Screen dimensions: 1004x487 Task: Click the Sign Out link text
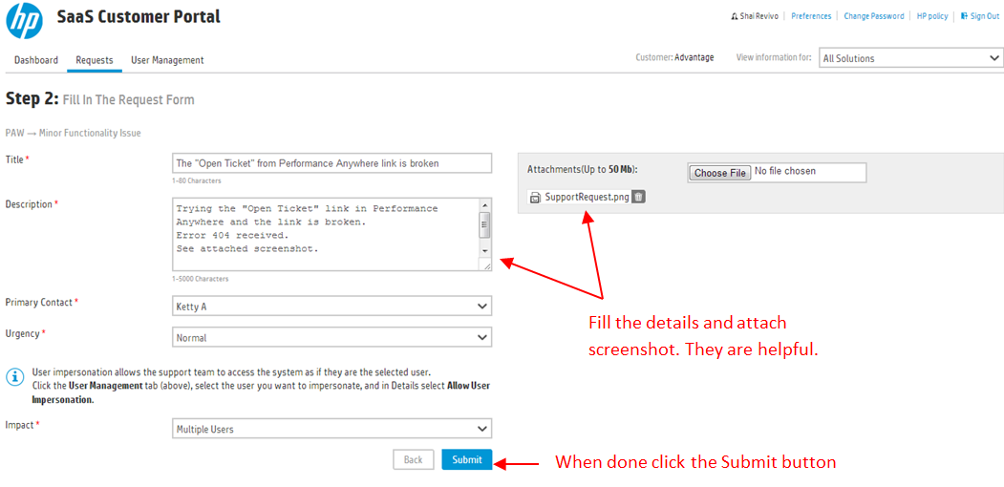(x=984, y=16)
